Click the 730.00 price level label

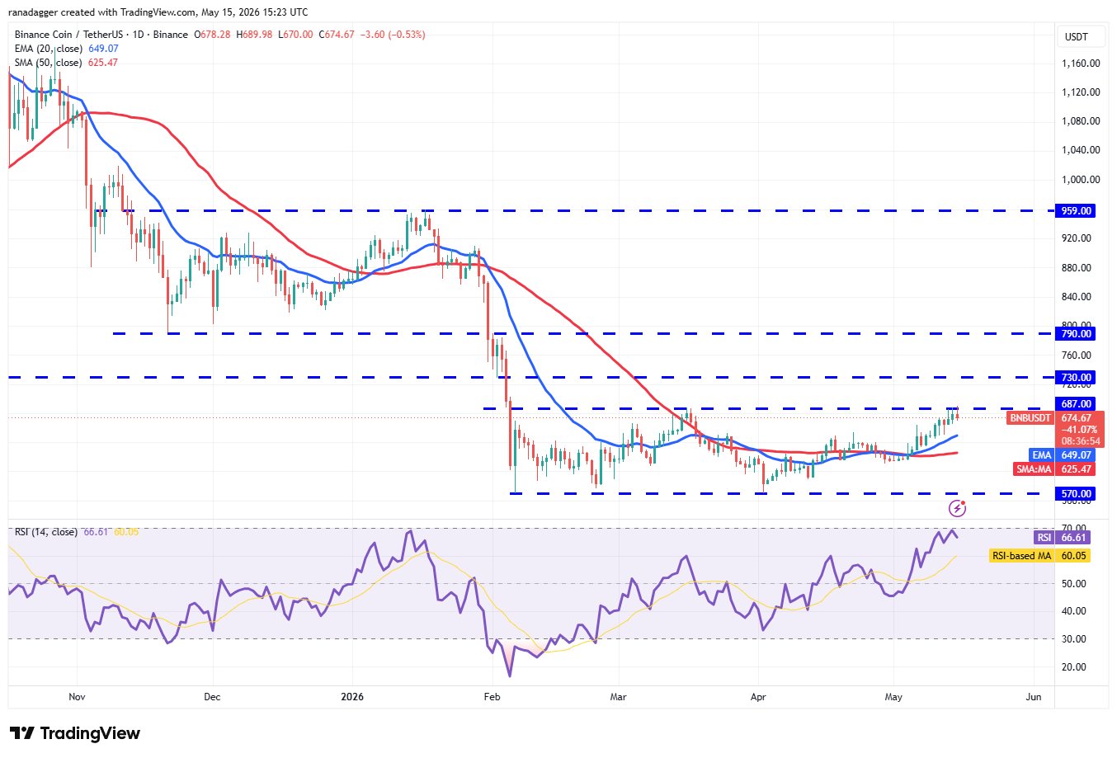point(1076,378)
